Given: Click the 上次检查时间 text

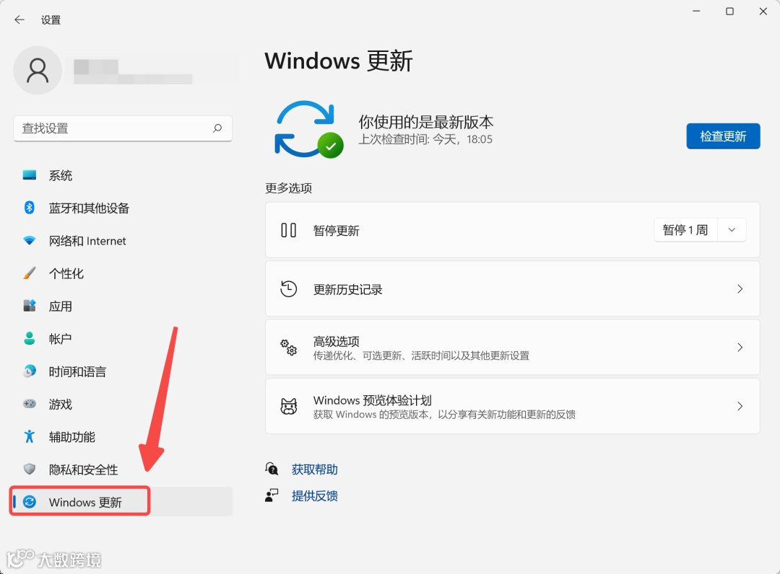Looking at the screenshot, I should pyautogui.click(x=425, y=139).
